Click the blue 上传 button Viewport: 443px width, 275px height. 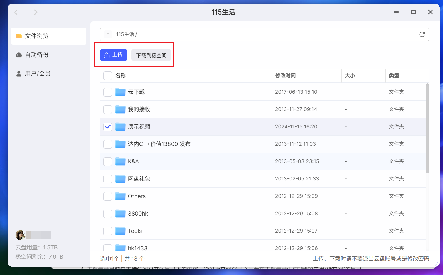click(113, 55)
